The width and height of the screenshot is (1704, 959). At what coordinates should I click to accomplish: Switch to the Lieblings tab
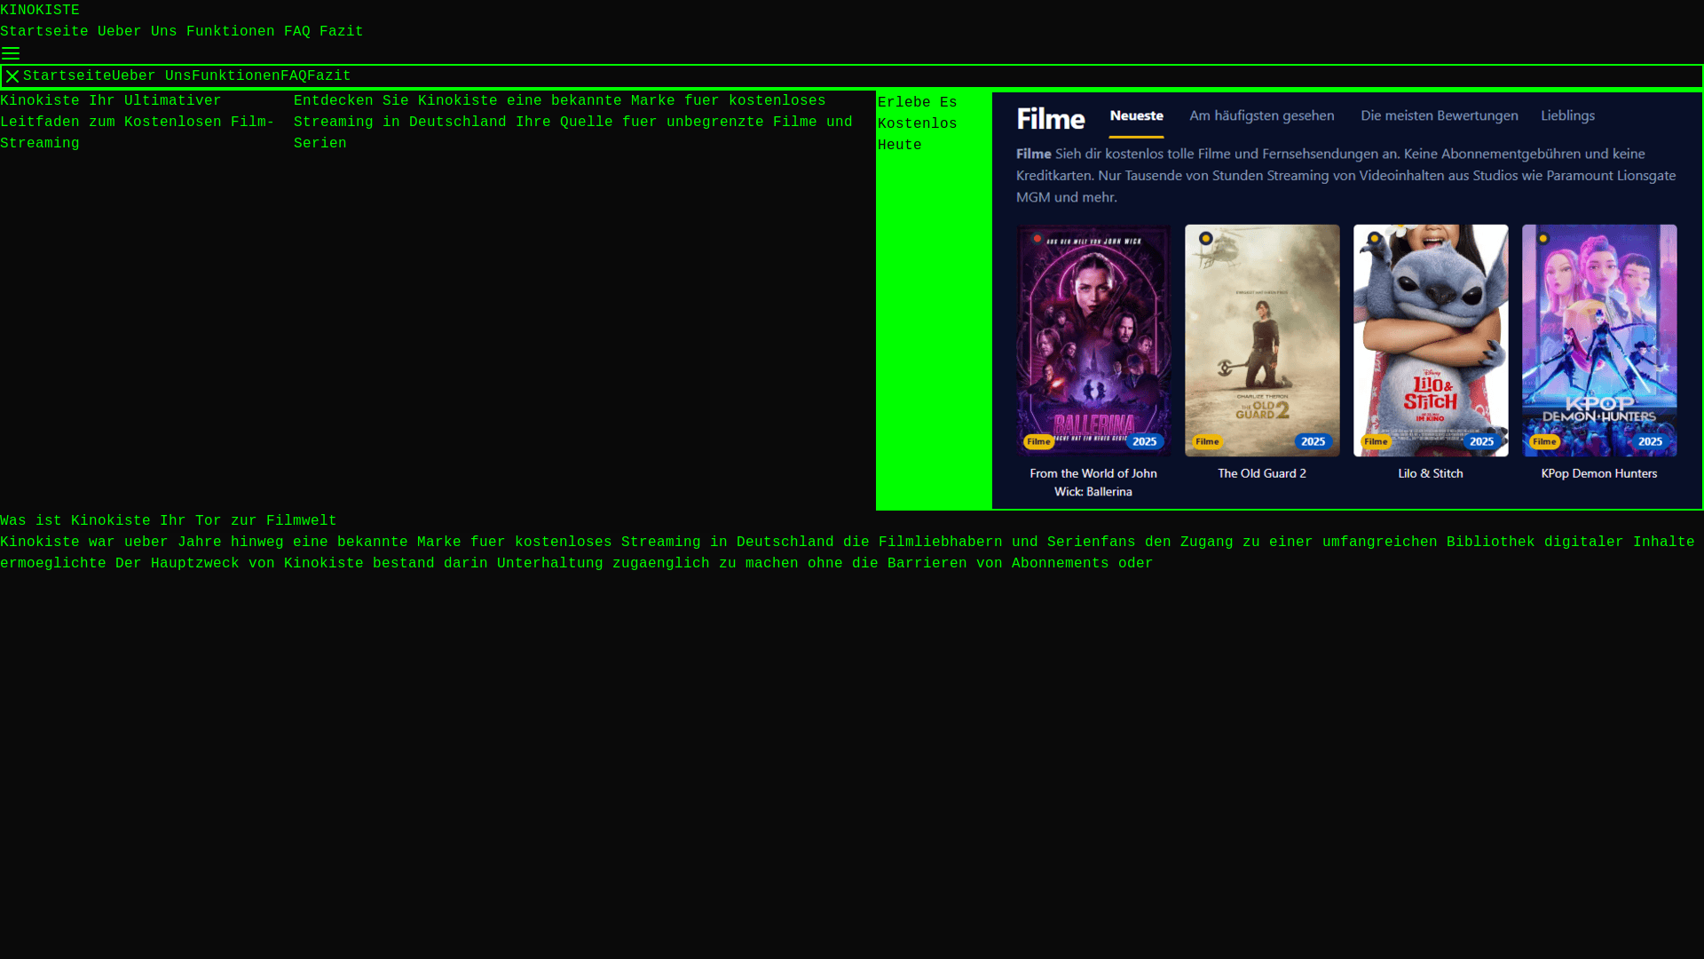(1567, 116)
